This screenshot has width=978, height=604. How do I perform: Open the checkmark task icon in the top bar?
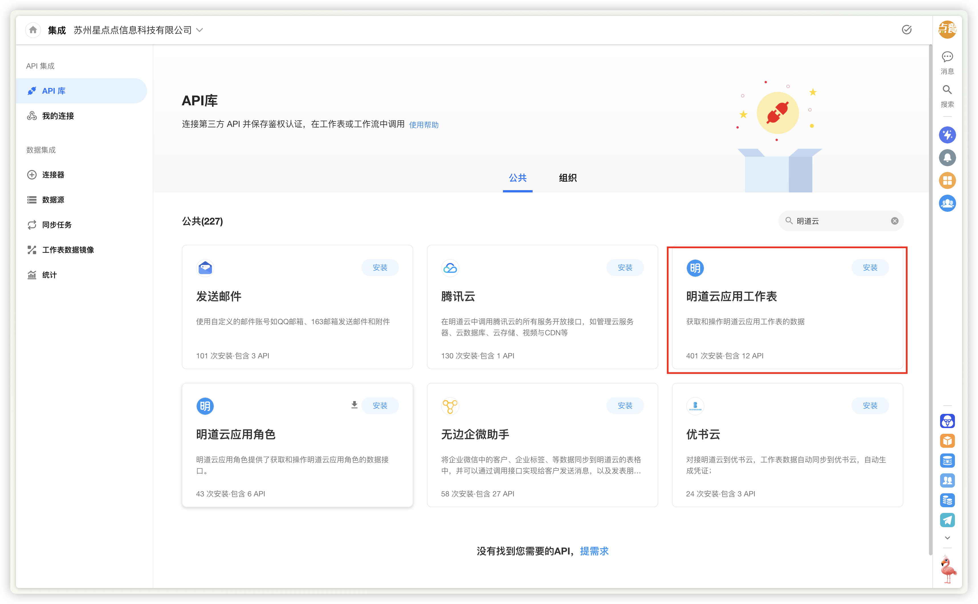pyautogui.click(x=906, y=30)
